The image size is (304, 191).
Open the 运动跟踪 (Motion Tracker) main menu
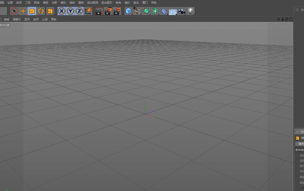[93, 3]
